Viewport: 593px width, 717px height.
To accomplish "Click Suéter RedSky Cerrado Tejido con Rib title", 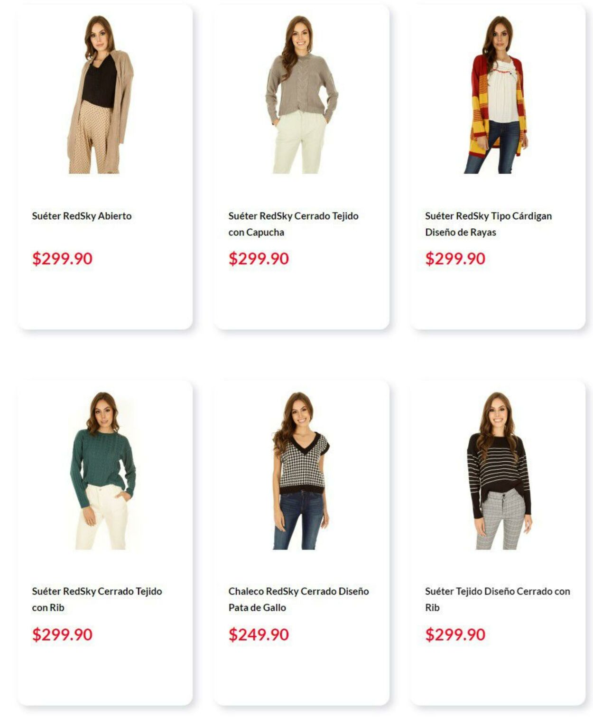I will pos(97,599).
